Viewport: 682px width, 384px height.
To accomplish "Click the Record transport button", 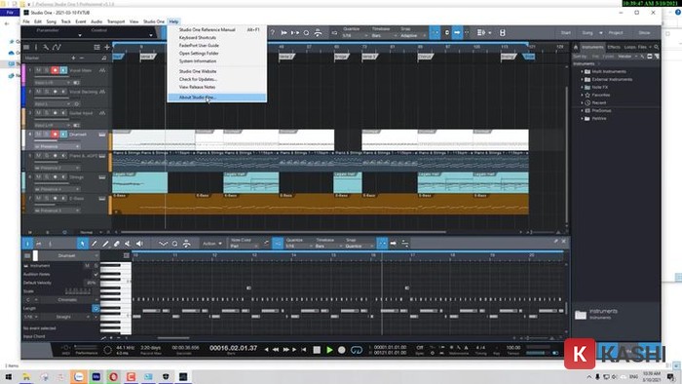I will 342,350.
